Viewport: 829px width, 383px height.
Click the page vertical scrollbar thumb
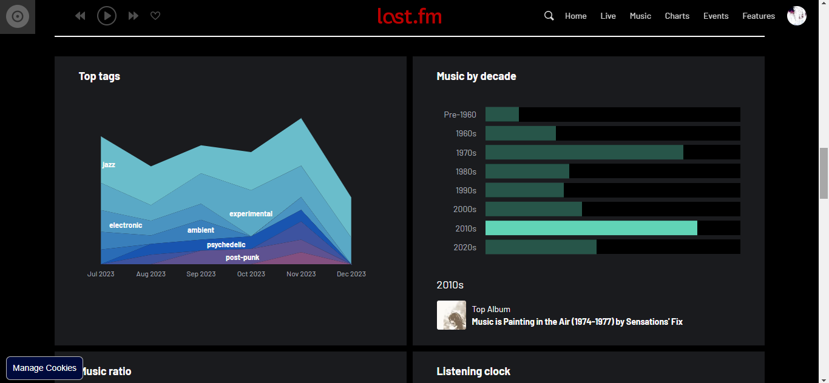[x=824, y=173]
